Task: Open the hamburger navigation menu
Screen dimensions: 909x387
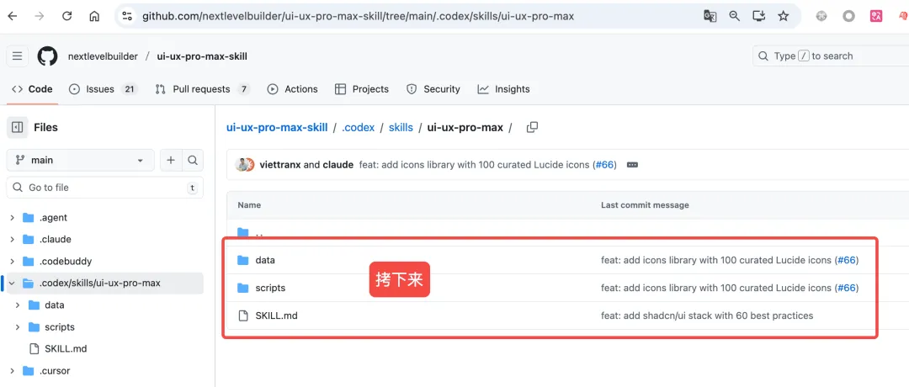Action: click(x=17, y=56)
